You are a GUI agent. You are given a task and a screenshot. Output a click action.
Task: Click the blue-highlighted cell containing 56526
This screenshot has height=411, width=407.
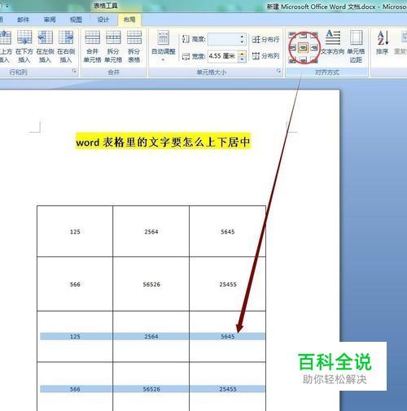[x=151, y=389]
